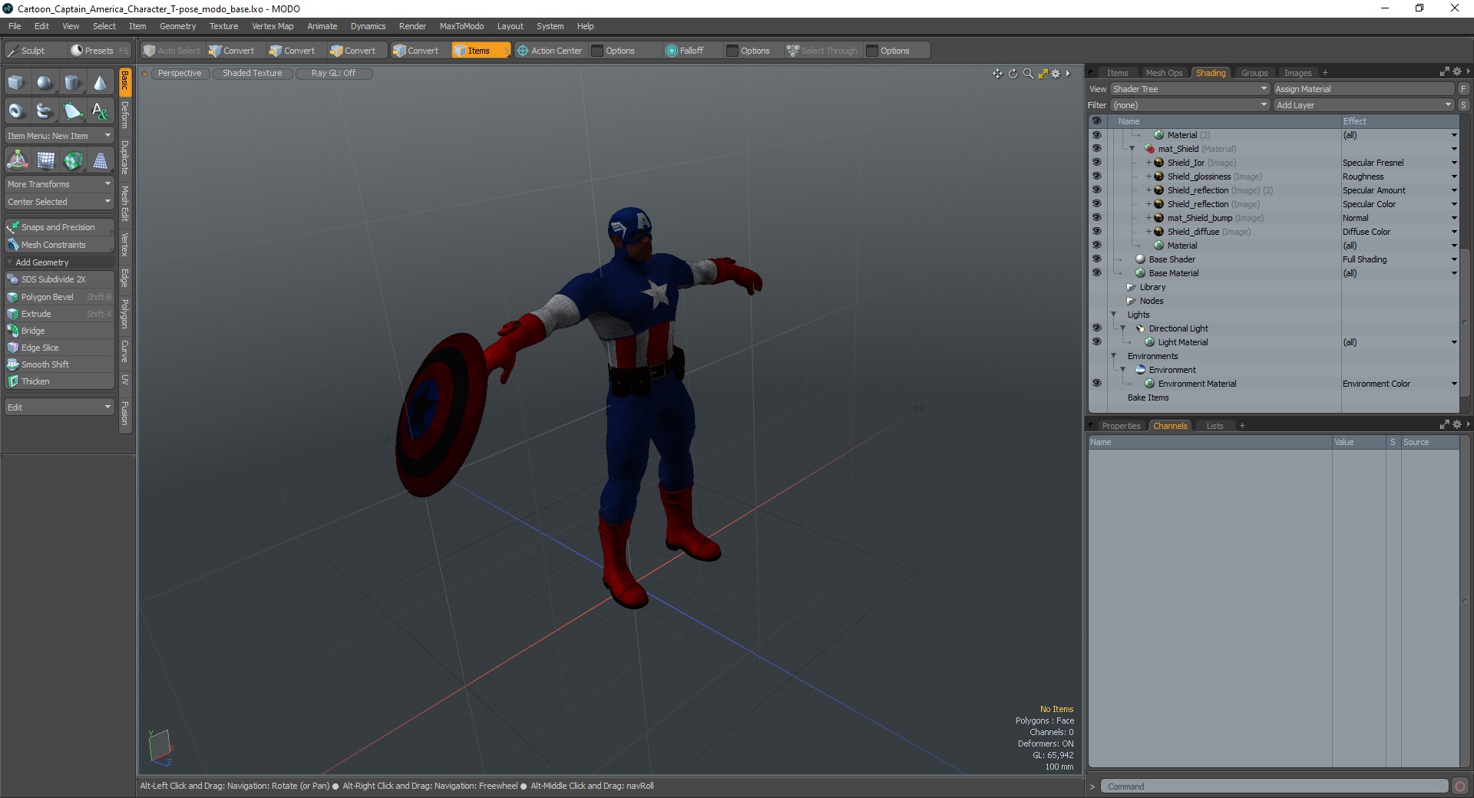The height and width of the screenshot is (798, 1474).
Task: Open More Transforms dropdown
Action: pos(59,184)
